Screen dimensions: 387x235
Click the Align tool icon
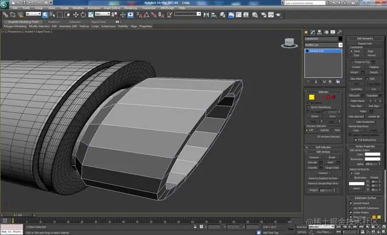point(213,14)
